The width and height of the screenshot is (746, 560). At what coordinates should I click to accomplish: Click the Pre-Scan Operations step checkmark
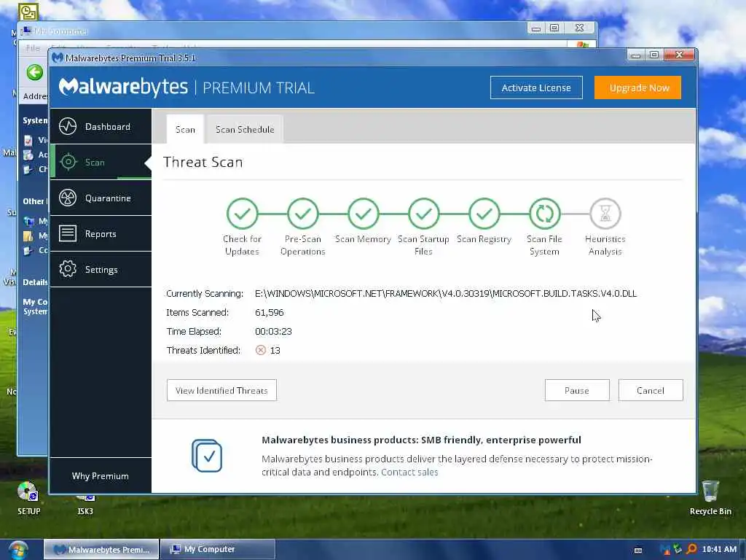[302, 214]
